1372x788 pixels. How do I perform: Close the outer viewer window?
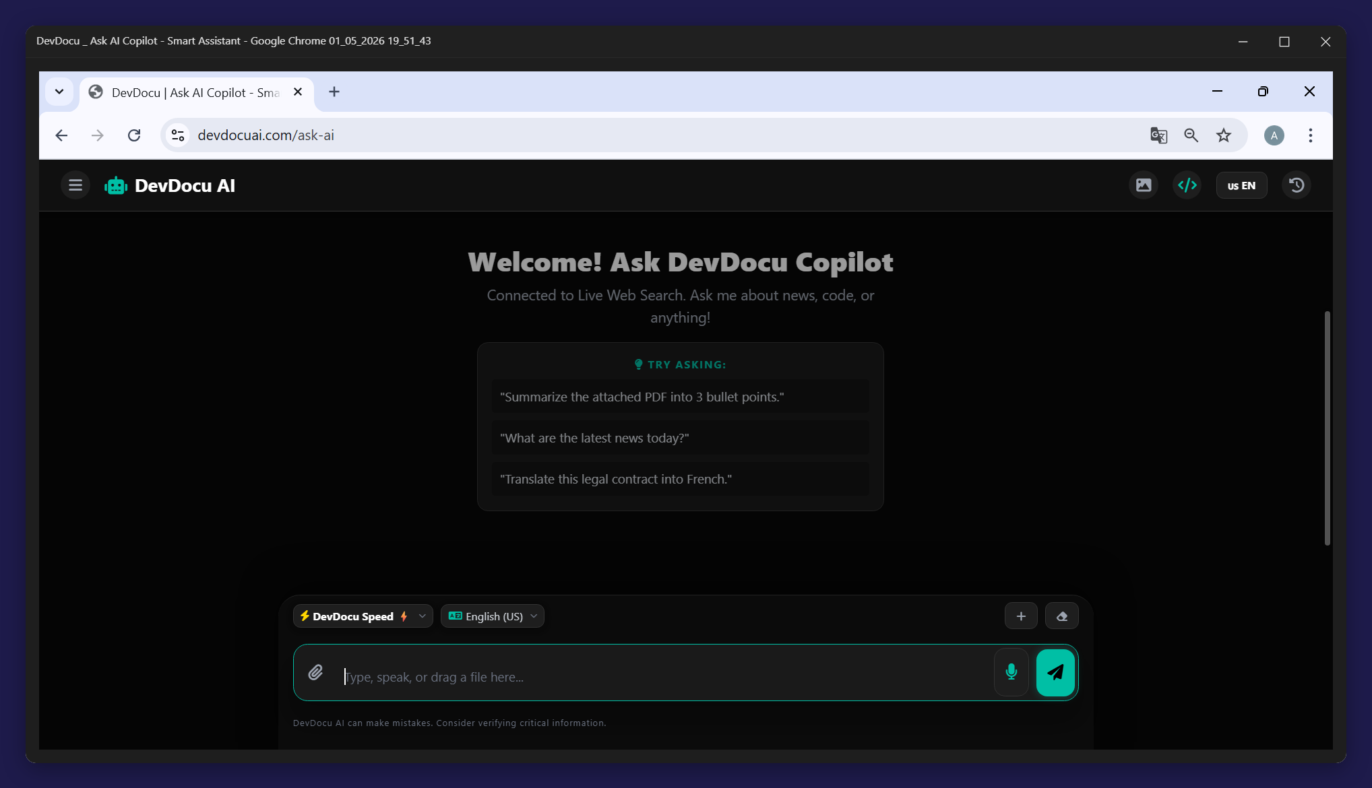tap(1325, 42)
